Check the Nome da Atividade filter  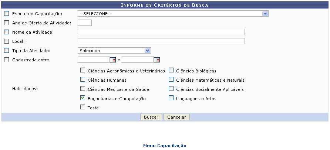[6, 32]
